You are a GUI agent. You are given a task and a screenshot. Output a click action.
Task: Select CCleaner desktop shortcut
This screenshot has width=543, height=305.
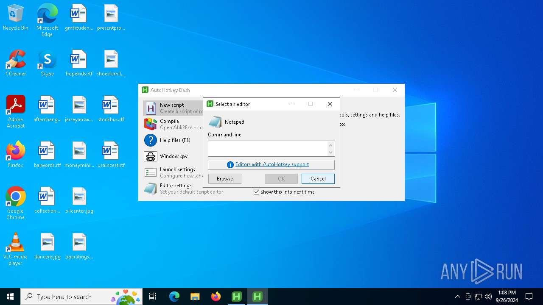(16, 64)
